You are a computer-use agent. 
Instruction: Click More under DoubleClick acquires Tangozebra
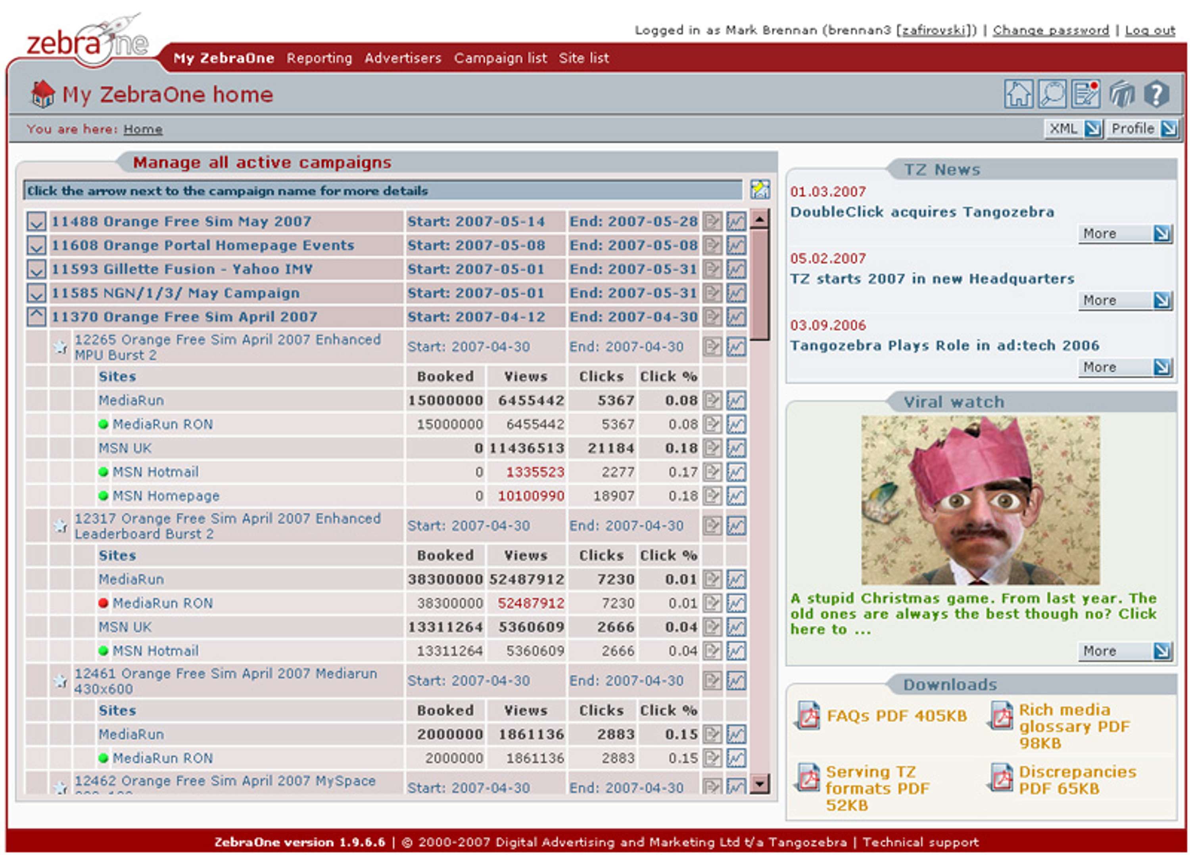pyautogui.click(x=1125, y=234)
